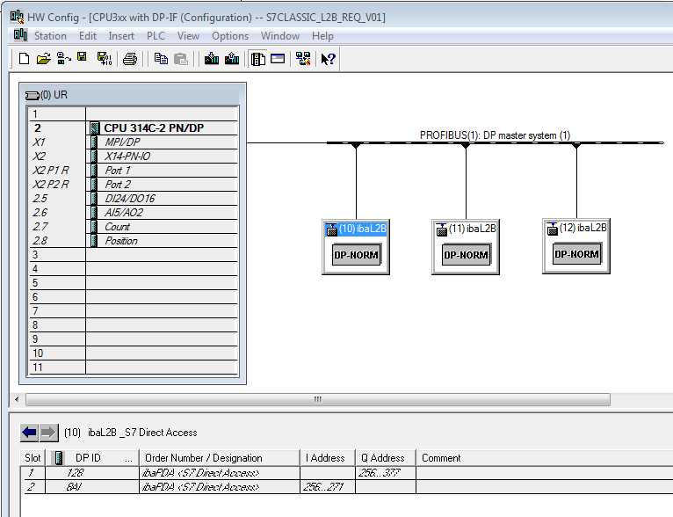The height and width of the screenshot is (517, 673).
Task: Click the context Help arrow icon
Action: [x=328, y=59]
